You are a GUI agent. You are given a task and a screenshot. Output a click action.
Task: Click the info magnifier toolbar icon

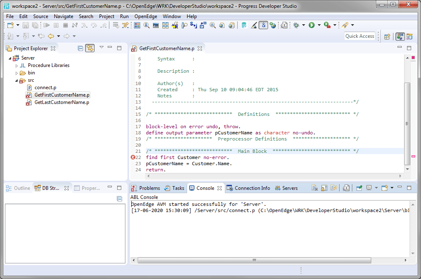point(146,25)
